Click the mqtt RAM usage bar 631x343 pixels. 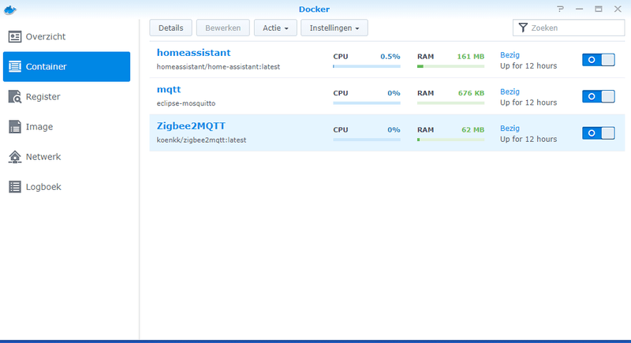tap(450, 103)
